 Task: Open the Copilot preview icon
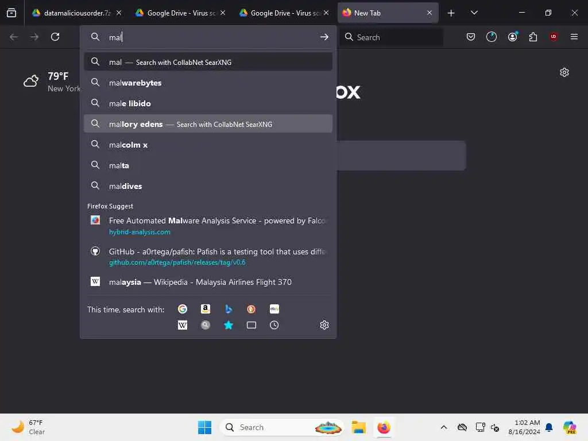(x=570, y=427)
